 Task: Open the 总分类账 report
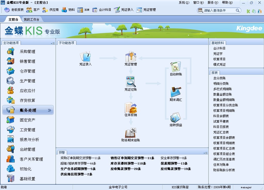click(x=219, y=78)
